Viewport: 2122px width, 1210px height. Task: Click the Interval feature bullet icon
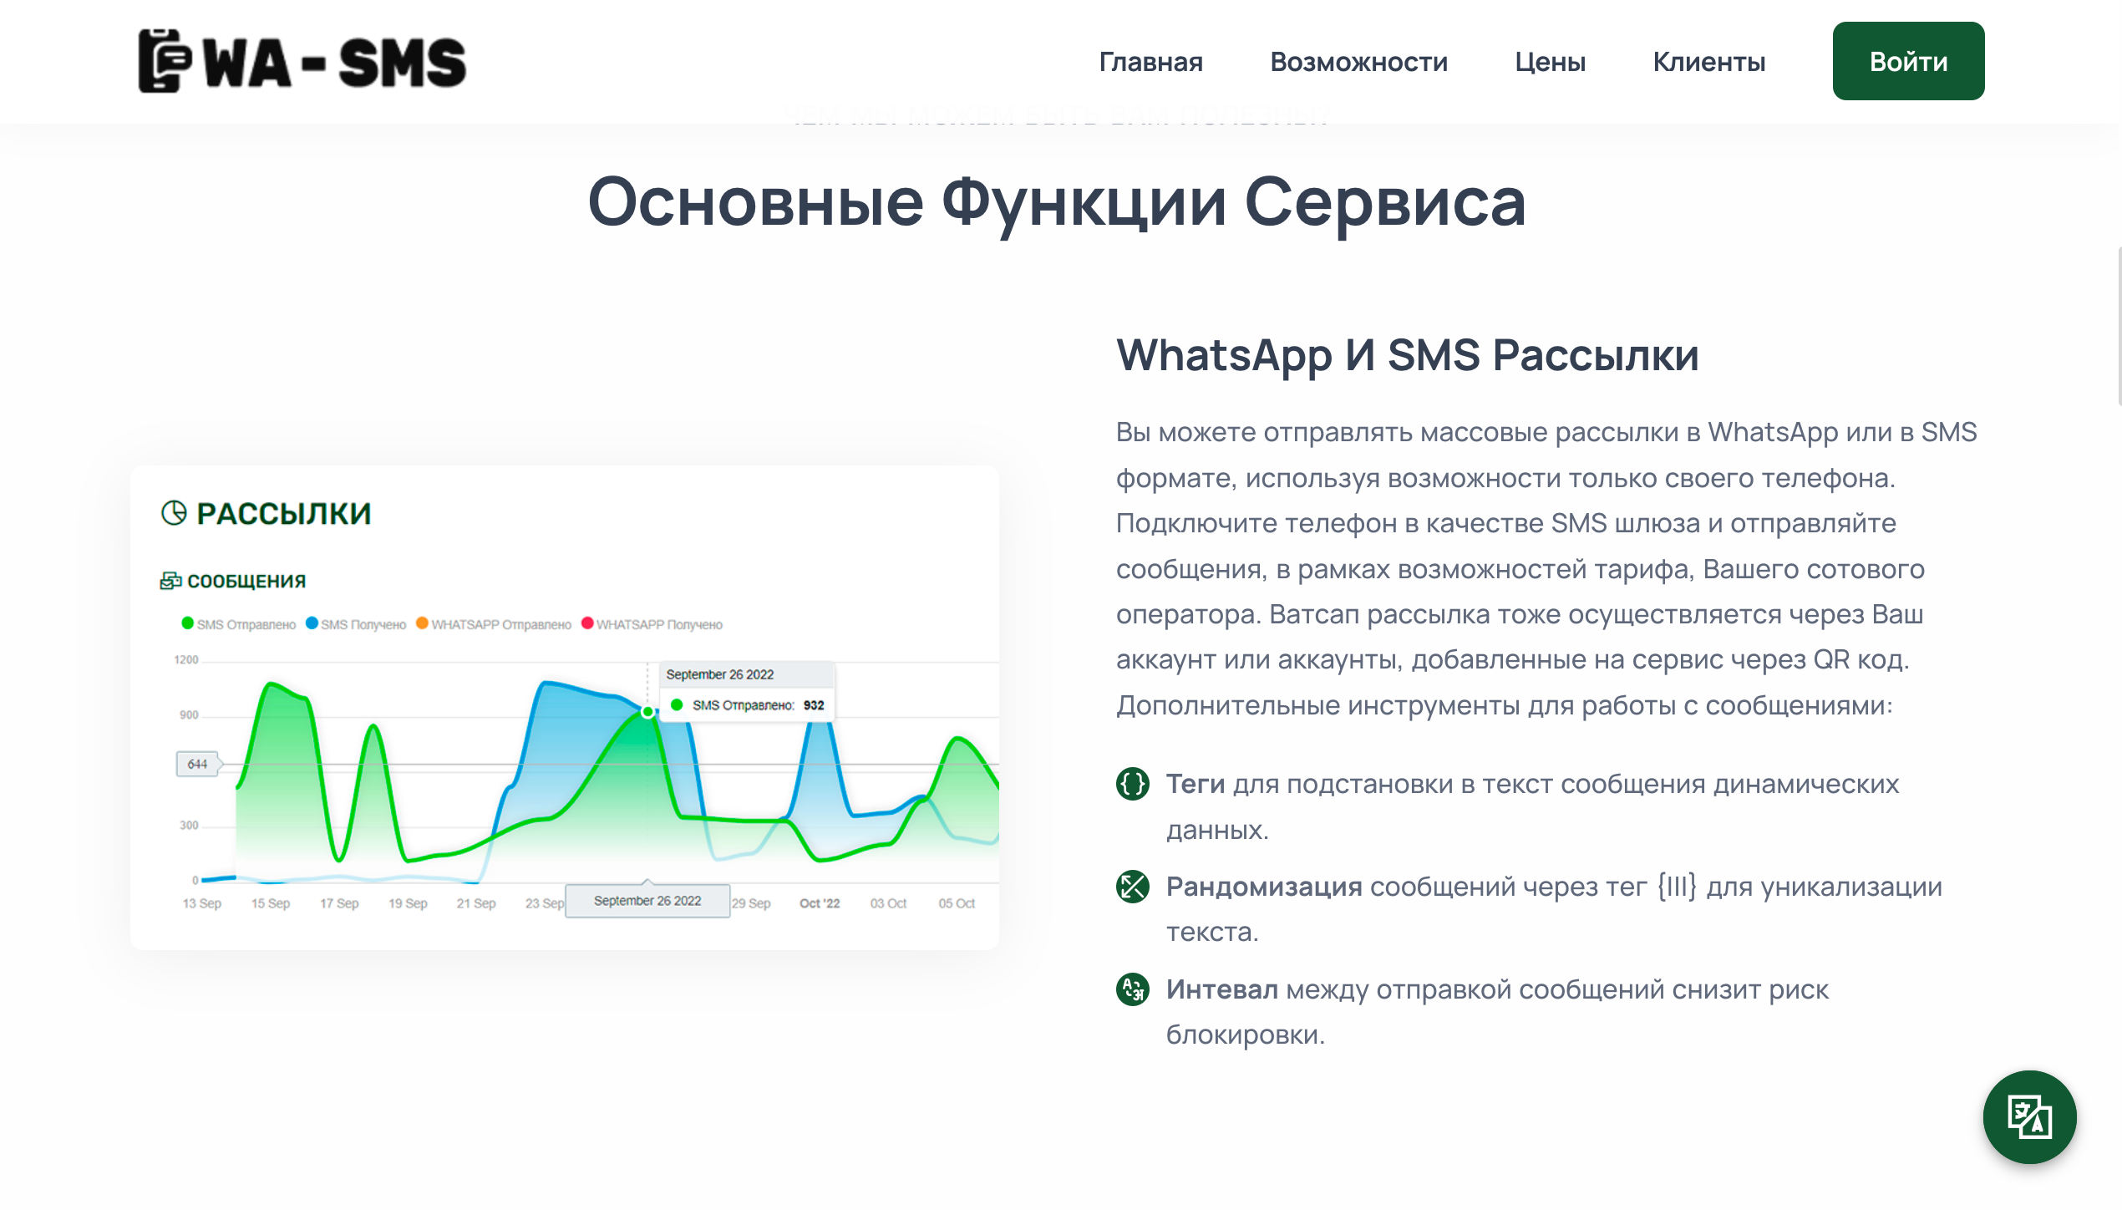[1132, 989]
